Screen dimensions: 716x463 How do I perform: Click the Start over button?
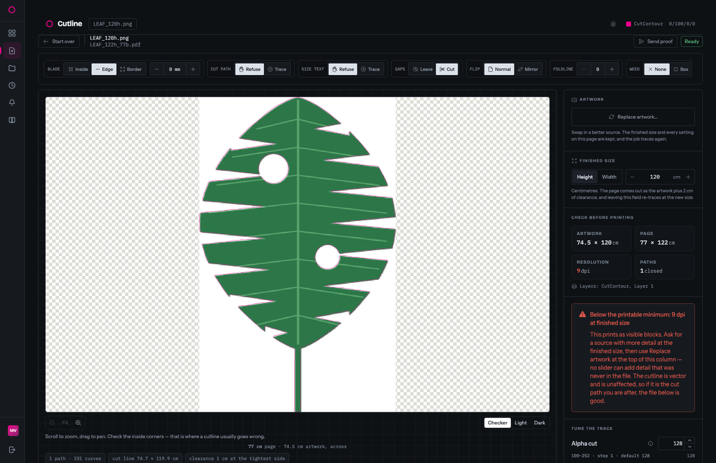59,41
